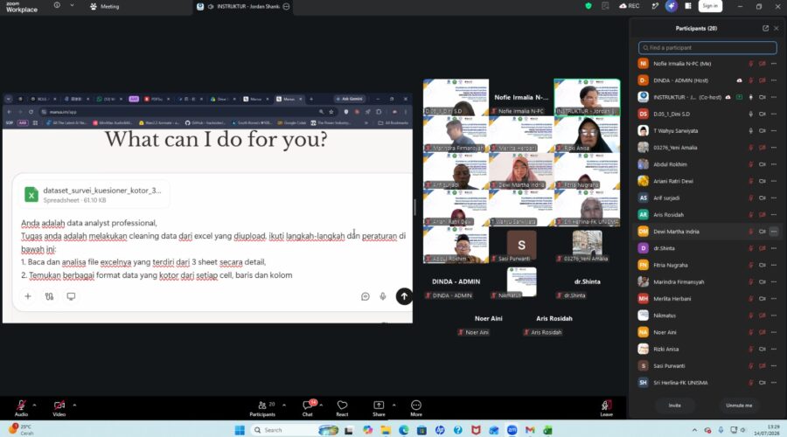Click the microphone icon for D.05_1_Dini S.D

(x=751, y=114)
